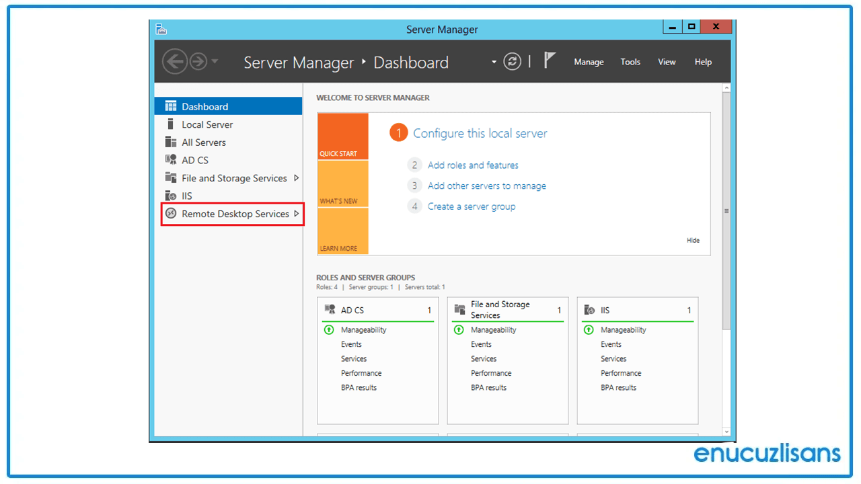
Task: Open the notifications flag icon
Action: 550,61
